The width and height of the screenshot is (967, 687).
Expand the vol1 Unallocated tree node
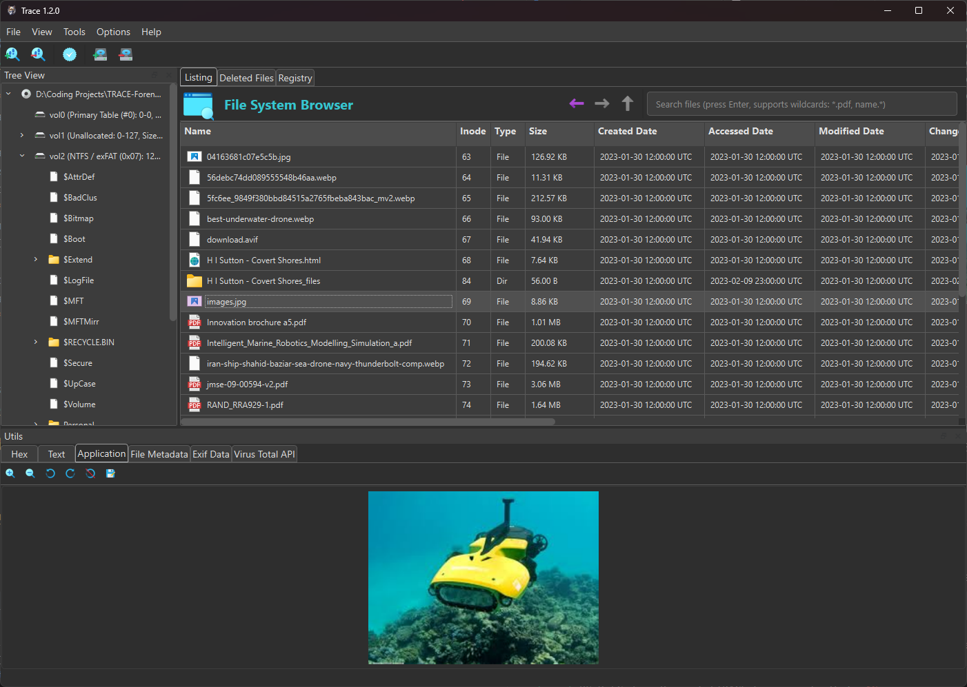22,136
